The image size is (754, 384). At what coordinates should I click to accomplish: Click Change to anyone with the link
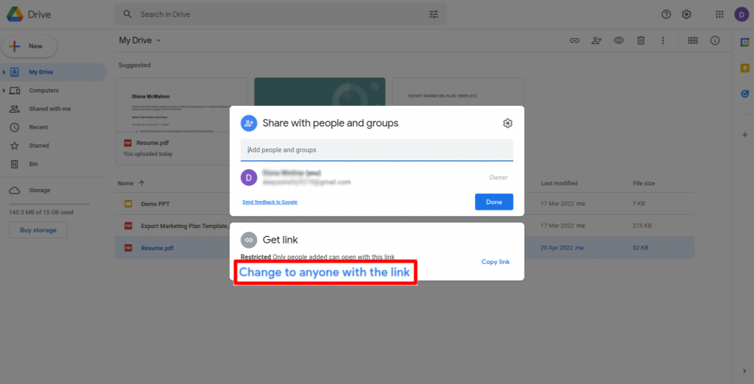point(325,272)
